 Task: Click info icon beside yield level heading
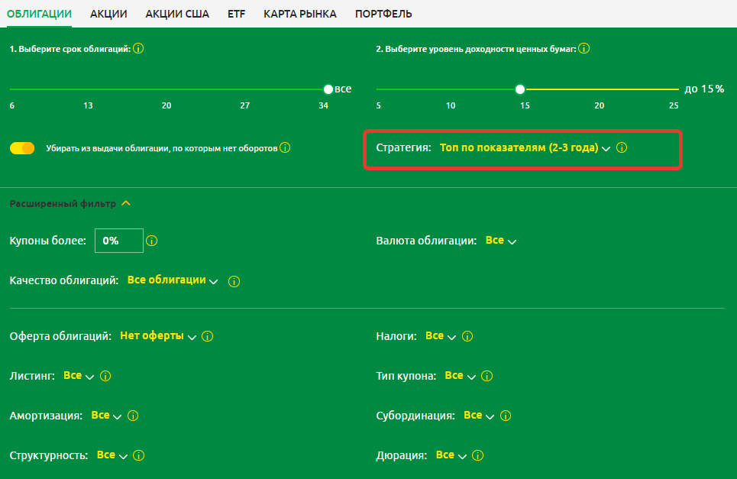click(584, 49)
